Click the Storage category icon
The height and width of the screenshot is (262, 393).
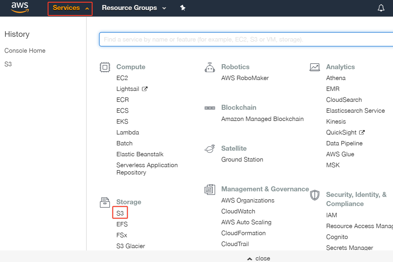tap(105, 202)
